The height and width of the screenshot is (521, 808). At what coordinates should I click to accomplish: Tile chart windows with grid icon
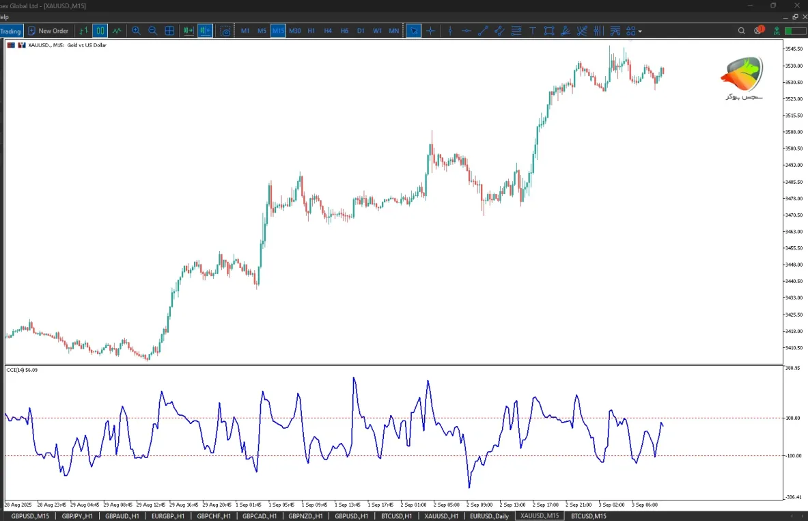[x=169, y=31]
